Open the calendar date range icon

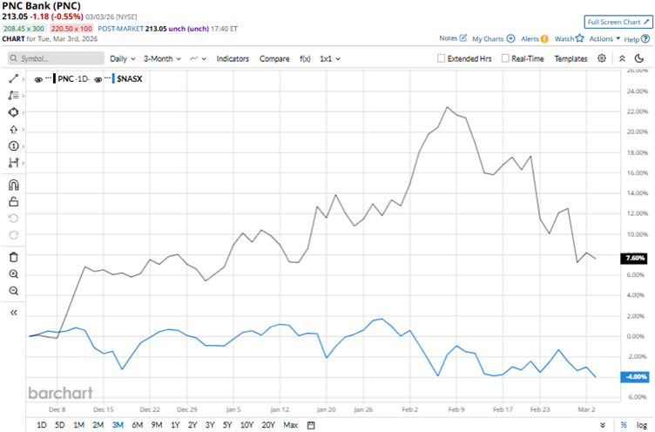click(311, 425)
